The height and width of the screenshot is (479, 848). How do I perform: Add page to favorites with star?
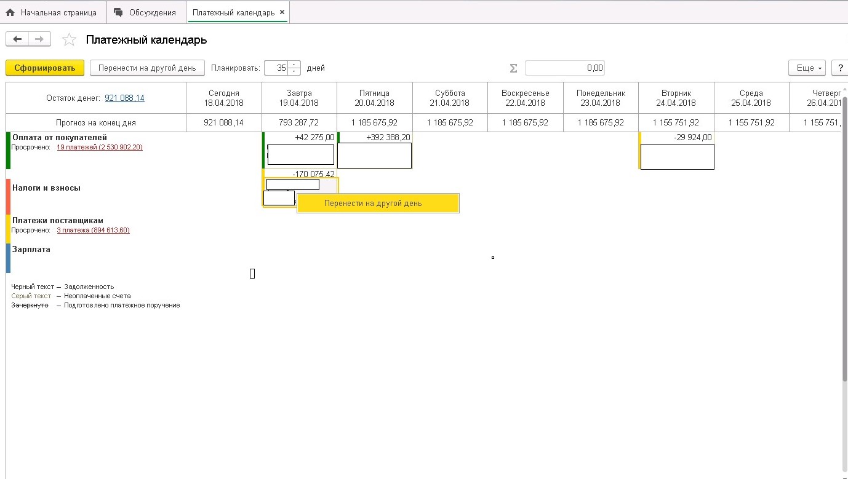click(x=70, y=40)
